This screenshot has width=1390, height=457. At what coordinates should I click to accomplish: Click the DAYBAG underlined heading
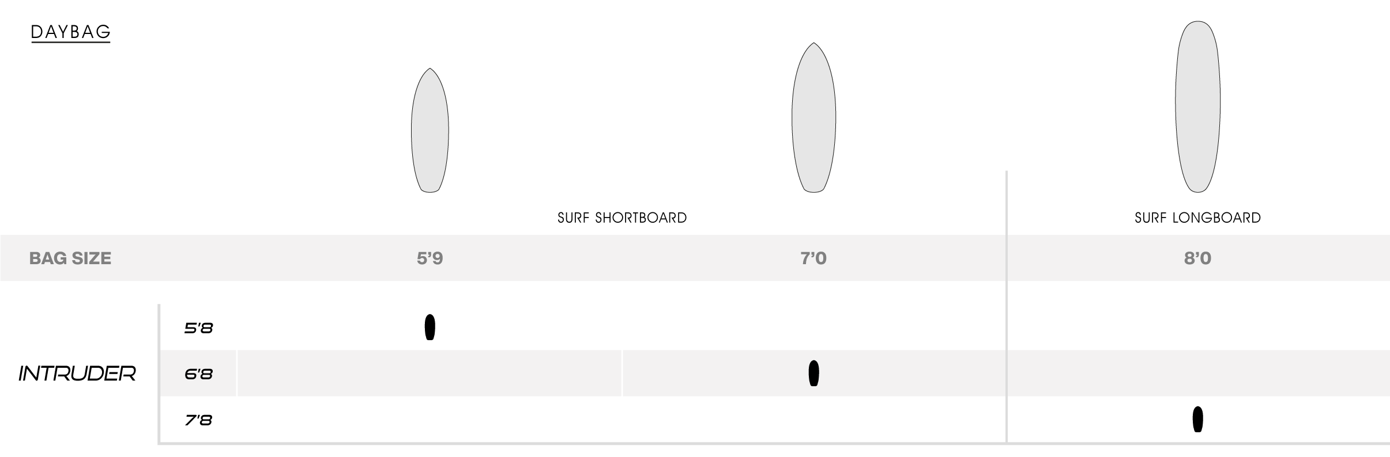point(70,32)
